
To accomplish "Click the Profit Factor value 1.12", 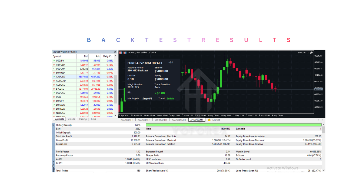I will click(x=138, y=152).
